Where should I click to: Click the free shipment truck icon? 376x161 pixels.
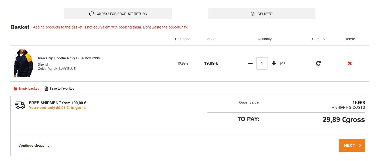click(20, 105)
